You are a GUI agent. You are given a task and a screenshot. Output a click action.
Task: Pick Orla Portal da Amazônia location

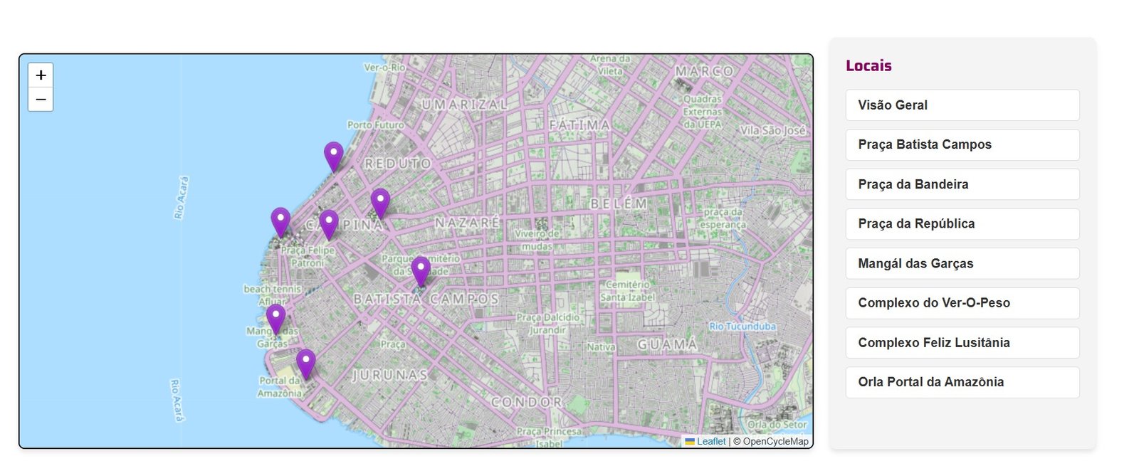pyautogui.click(x=962, y=382)
